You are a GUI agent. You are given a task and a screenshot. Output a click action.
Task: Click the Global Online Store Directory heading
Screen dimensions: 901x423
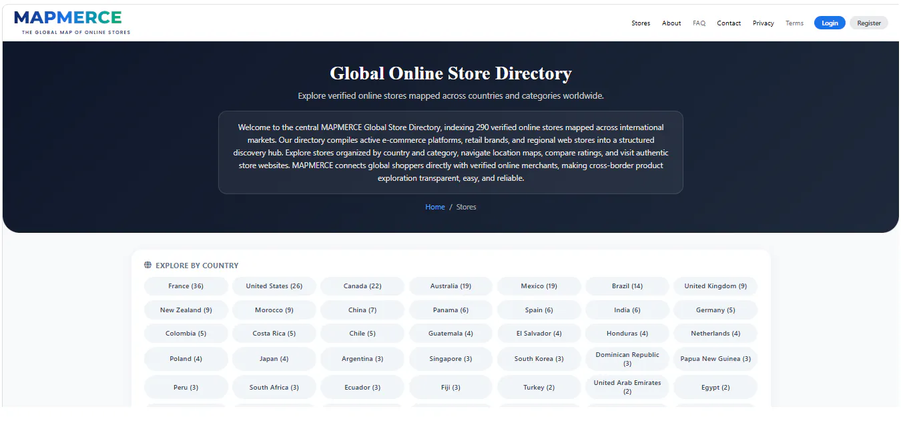[450, 73]
